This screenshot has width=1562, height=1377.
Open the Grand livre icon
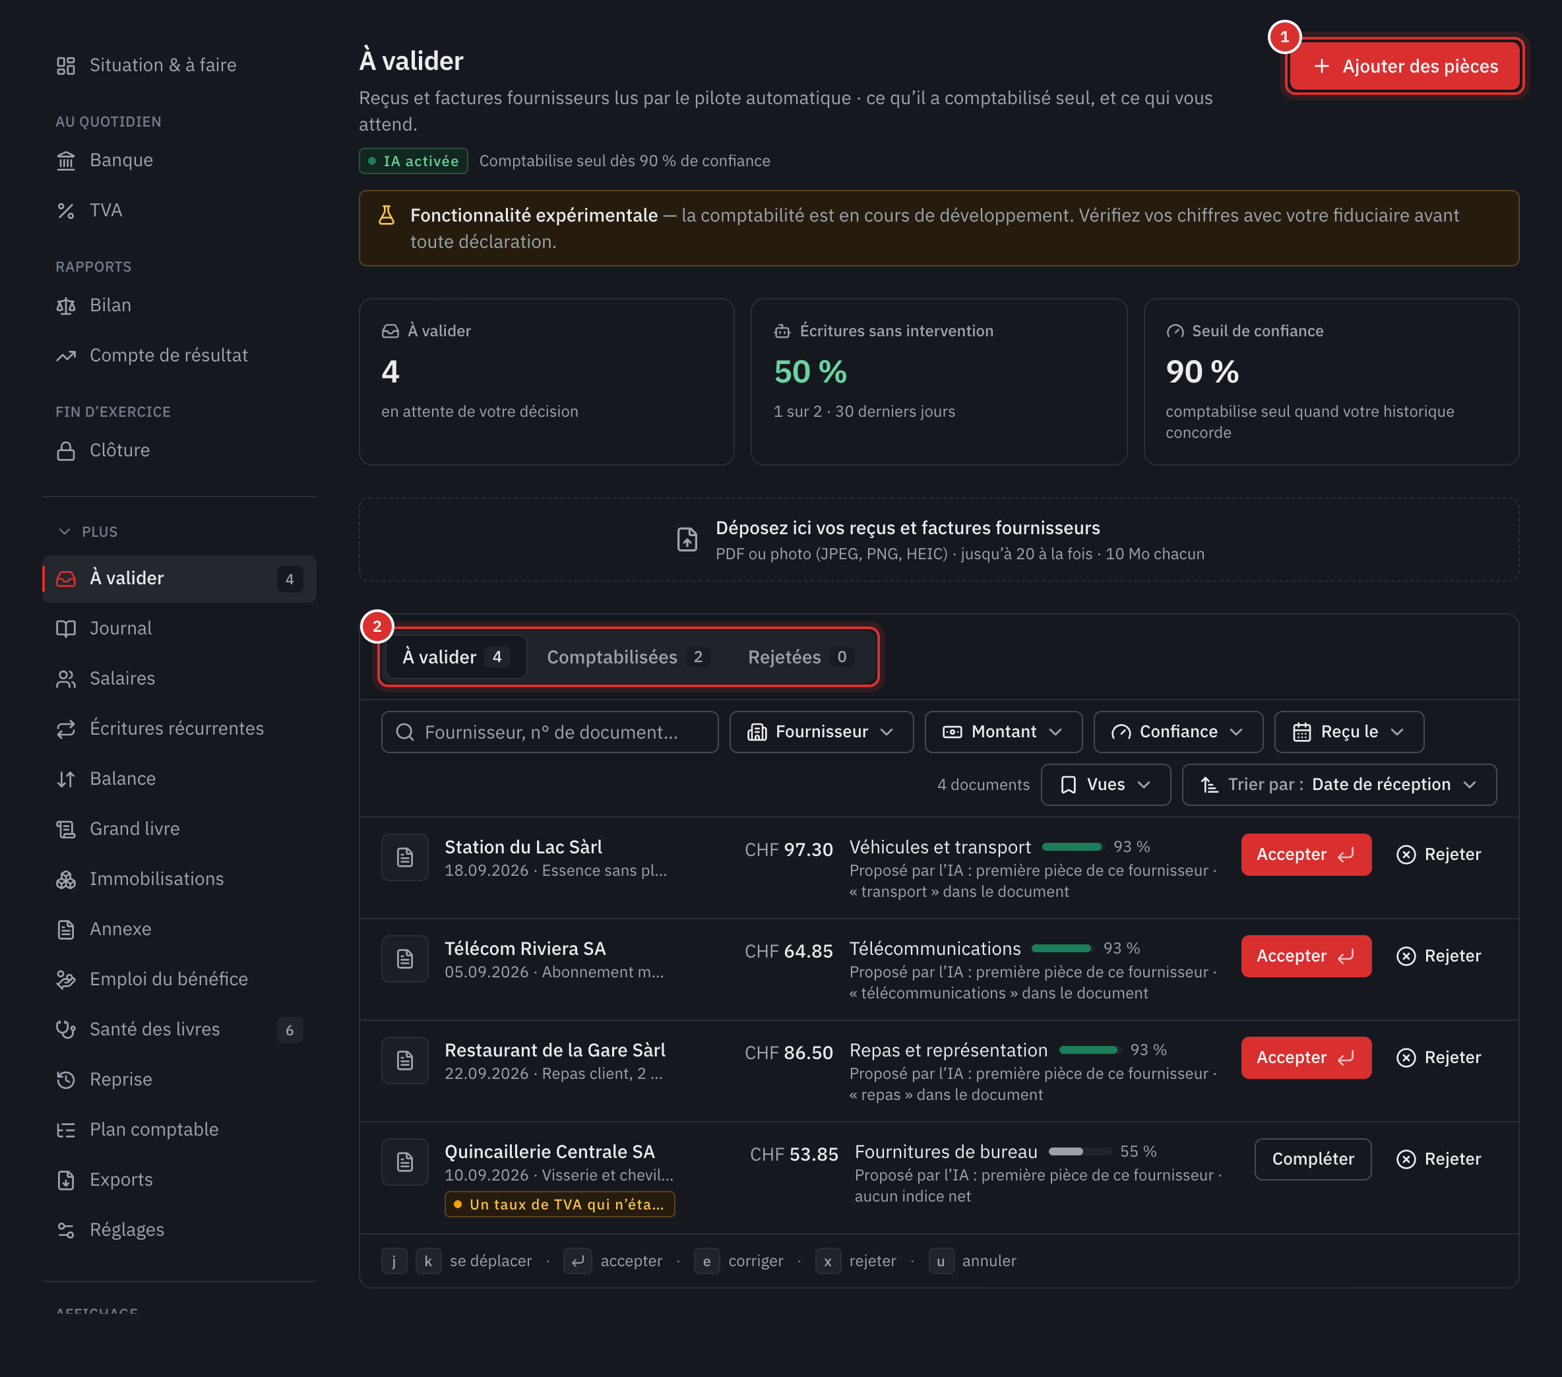coord(66,829)
